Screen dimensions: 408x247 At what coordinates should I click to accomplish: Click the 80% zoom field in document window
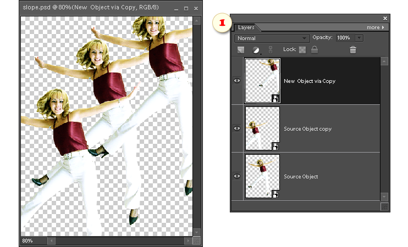click(34, 241)
